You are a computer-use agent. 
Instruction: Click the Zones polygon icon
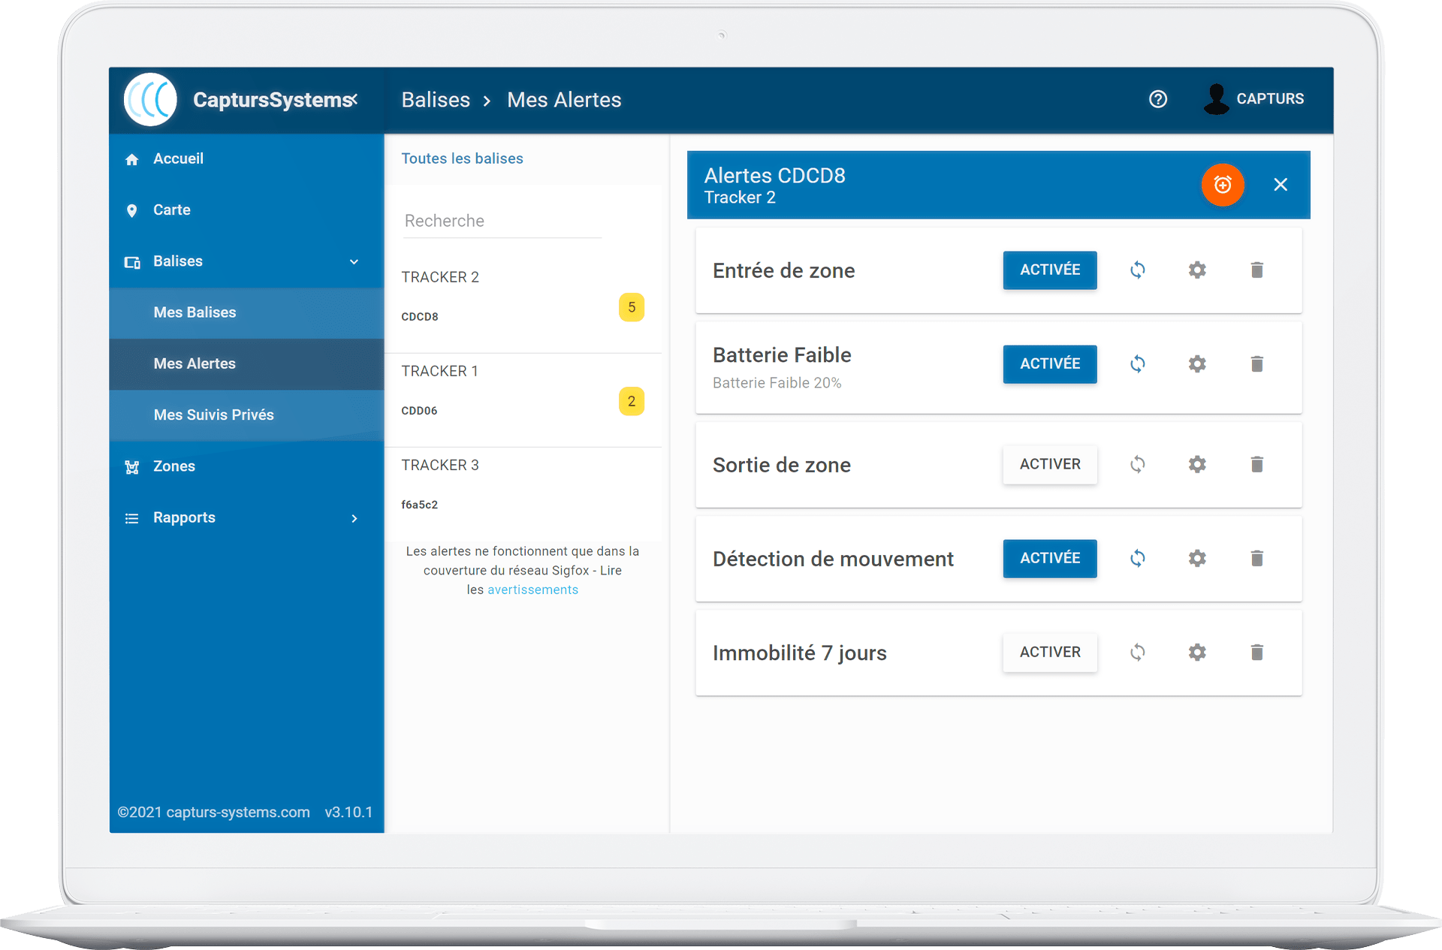click(x=132, y=467)
